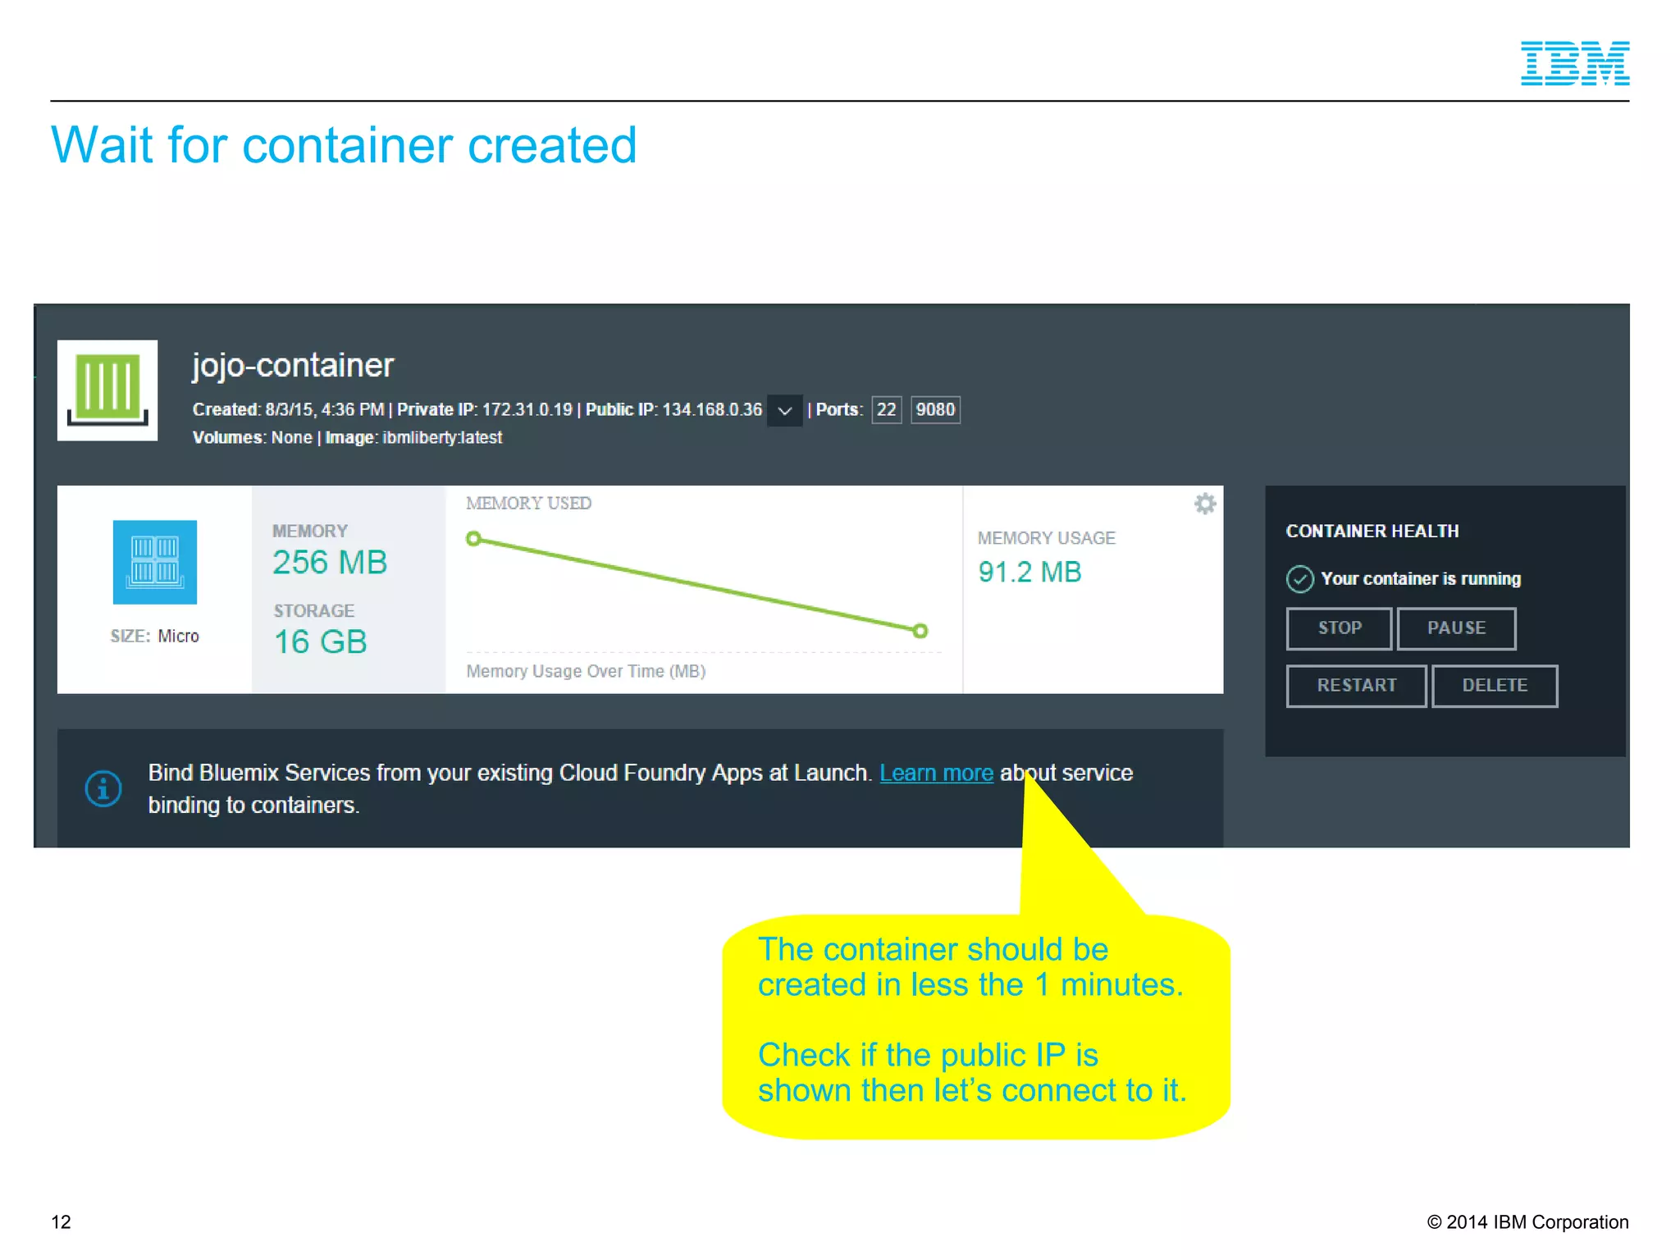Click the SIZE: Micro label
1680x1260 pixels.
click(x=155, y=637)
